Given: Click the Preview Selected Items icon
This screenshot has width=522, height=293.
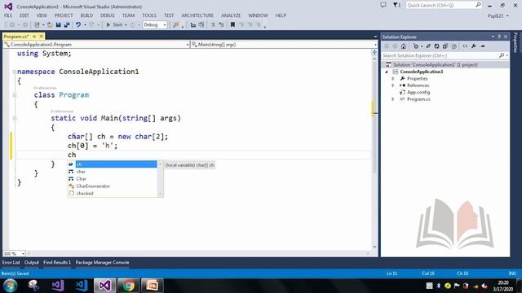Looking at the screenshot, I should point(483,46).
